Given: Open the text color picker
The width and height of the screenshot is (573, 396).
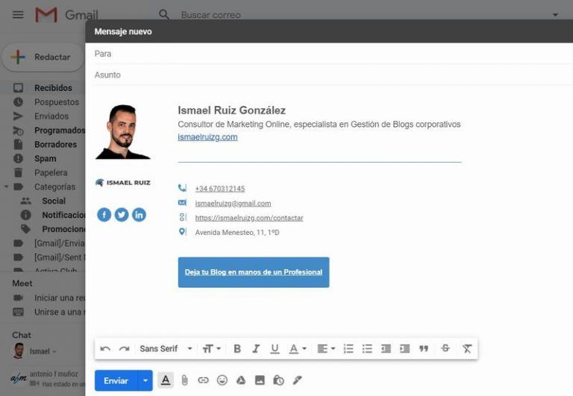Looking at the screenshot, I should coord(297,349).
